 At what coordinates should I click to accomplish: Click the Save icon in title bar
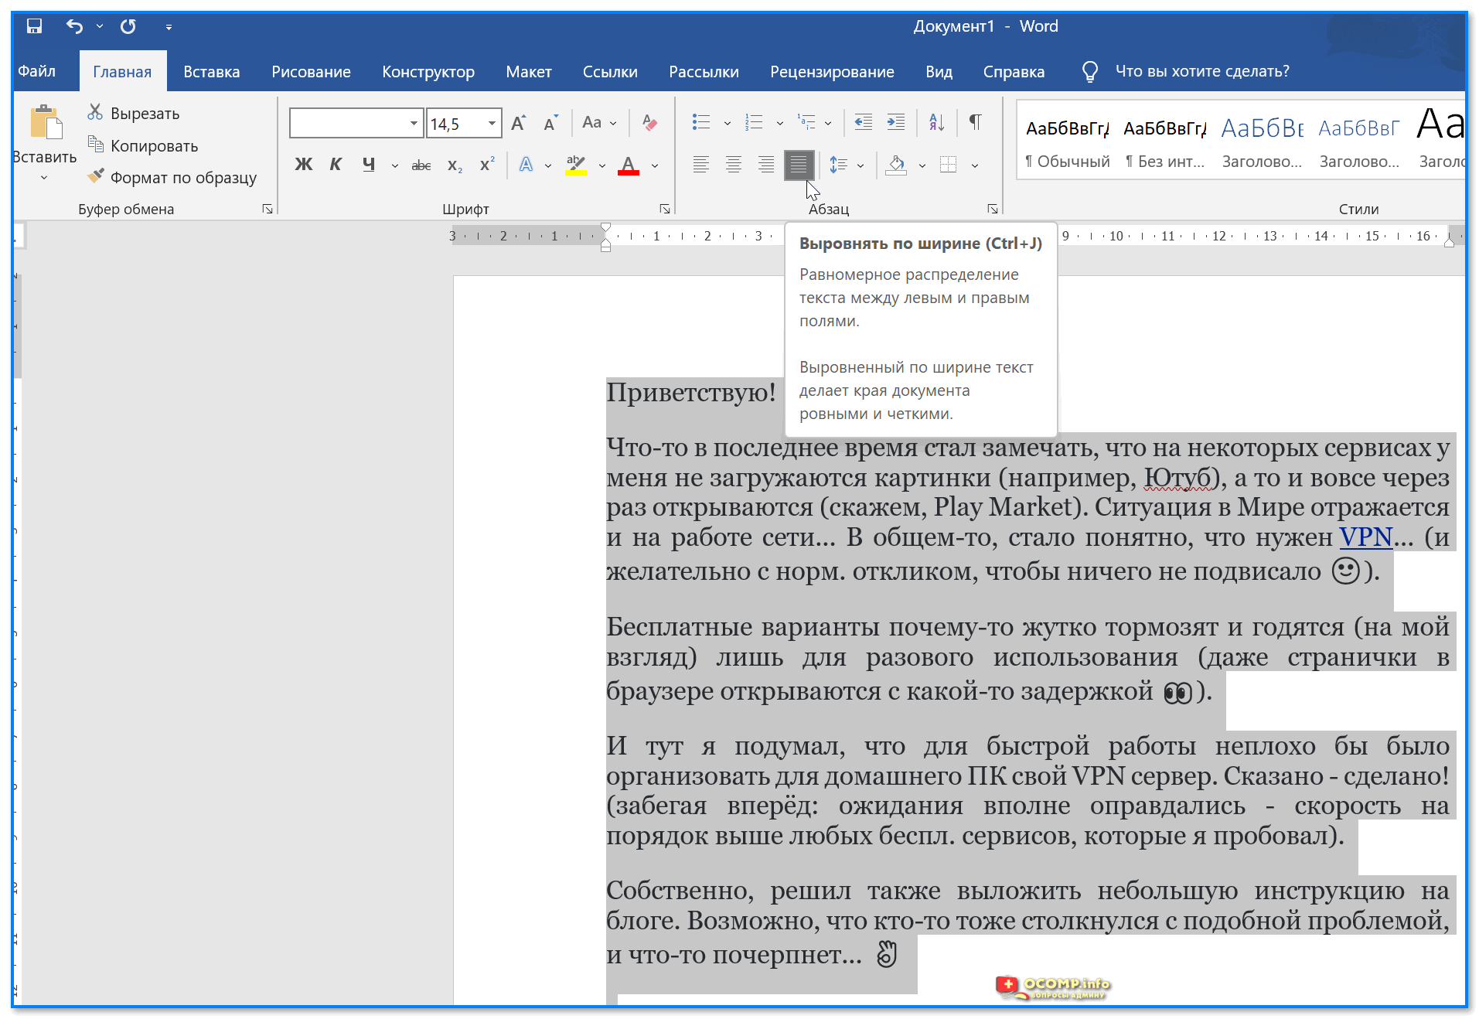click(34, 26)
